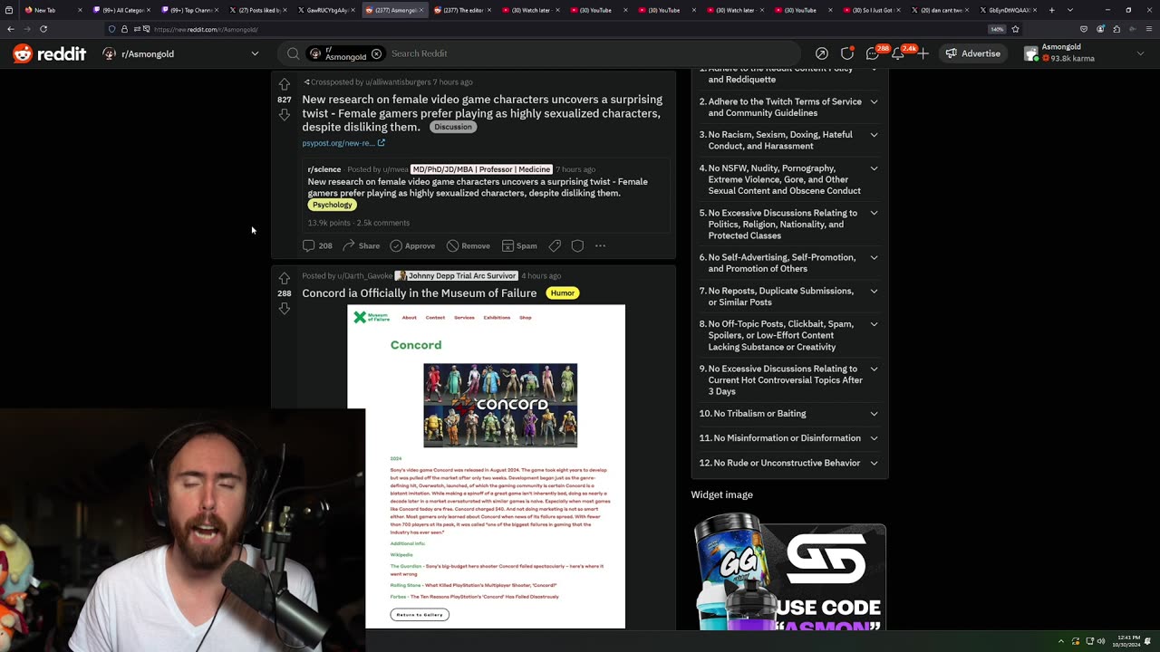Reload the page with the refresh icon
This screenshot has height=652, width=1160.
coord(43,29)
